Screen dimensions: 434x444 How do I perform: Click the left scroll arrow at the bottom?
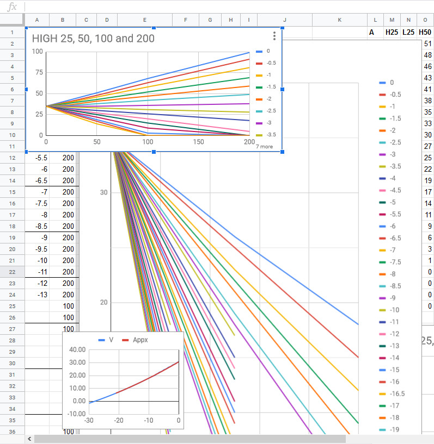pyautogui.click(x=29, y=439)
